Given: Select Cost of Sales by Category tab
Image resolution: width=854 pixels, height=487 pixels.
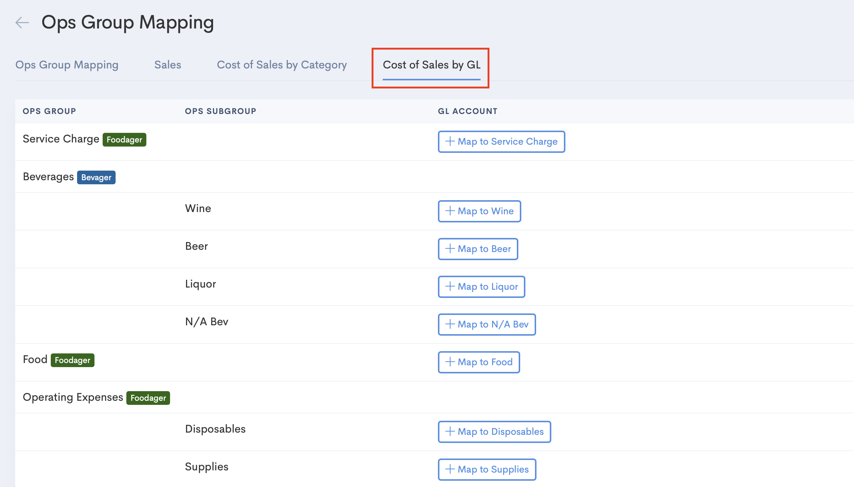Looking at the screenshot, I should coord(282,65).
